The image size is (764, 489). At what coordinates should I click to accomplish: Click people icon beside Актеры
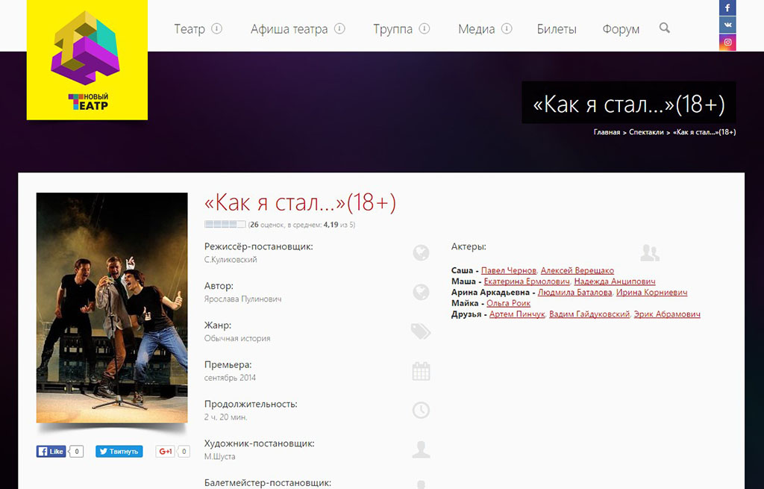pos(650,252)
